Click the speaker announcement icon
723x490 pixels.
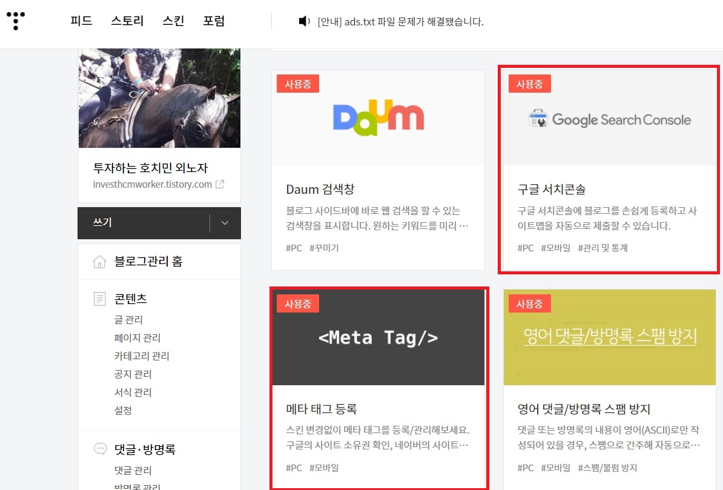pos(305,21)
